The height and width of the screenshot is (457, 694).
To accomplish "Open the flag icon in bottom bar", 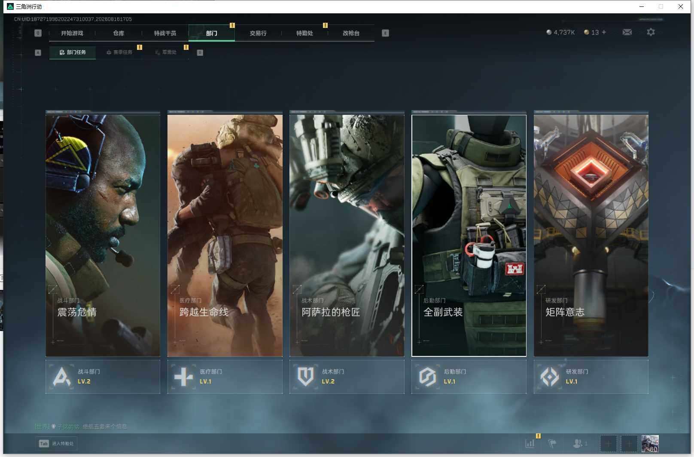I will coord(553,443).
